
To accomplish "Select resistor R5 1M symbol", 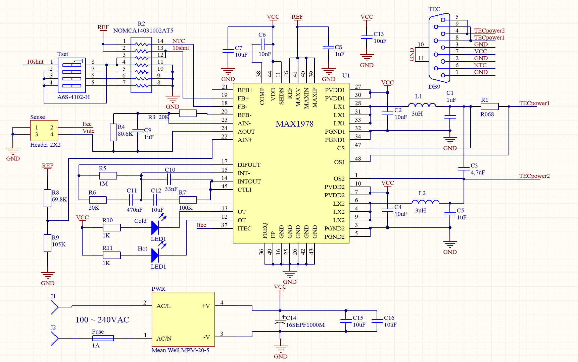I will coord(108,175).
